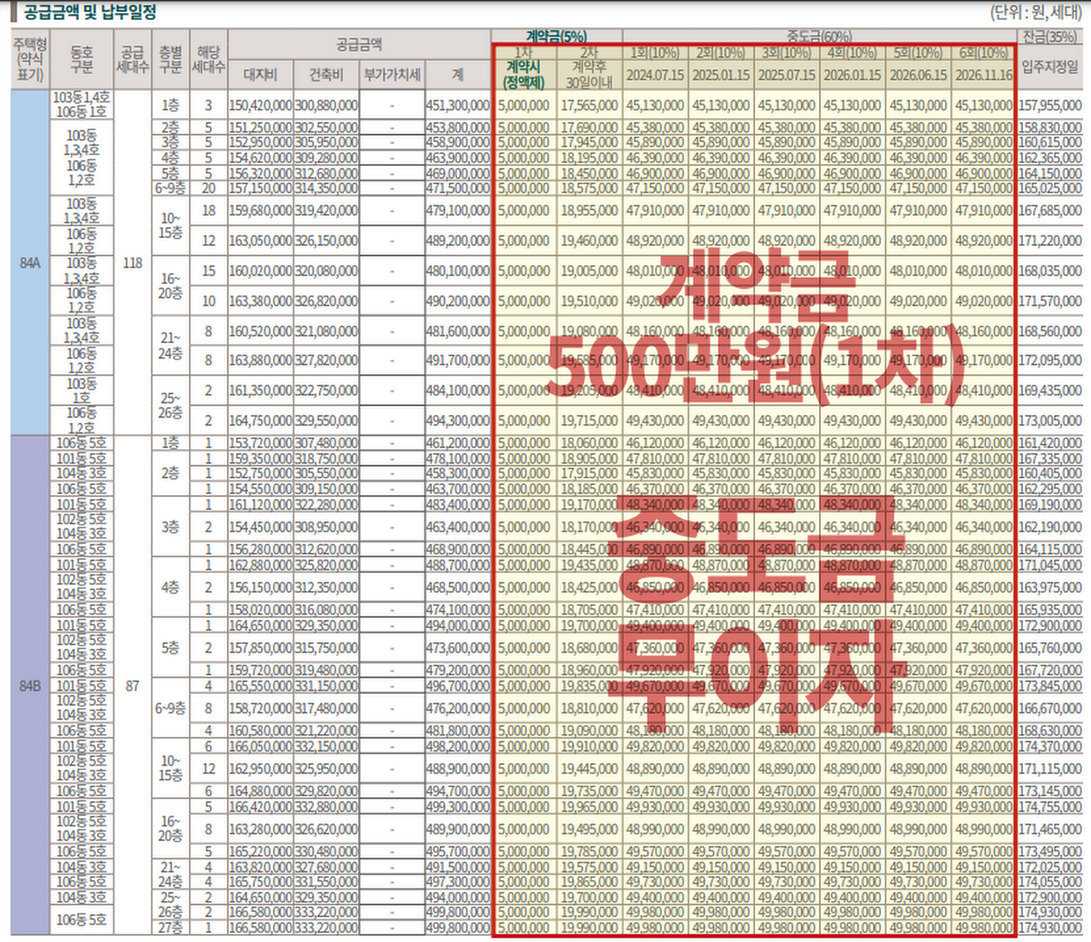The width and height of the screenshot is (1091, 942).
Task: Click the '계약금(5%)' header
Action: [x=556, y=37]
